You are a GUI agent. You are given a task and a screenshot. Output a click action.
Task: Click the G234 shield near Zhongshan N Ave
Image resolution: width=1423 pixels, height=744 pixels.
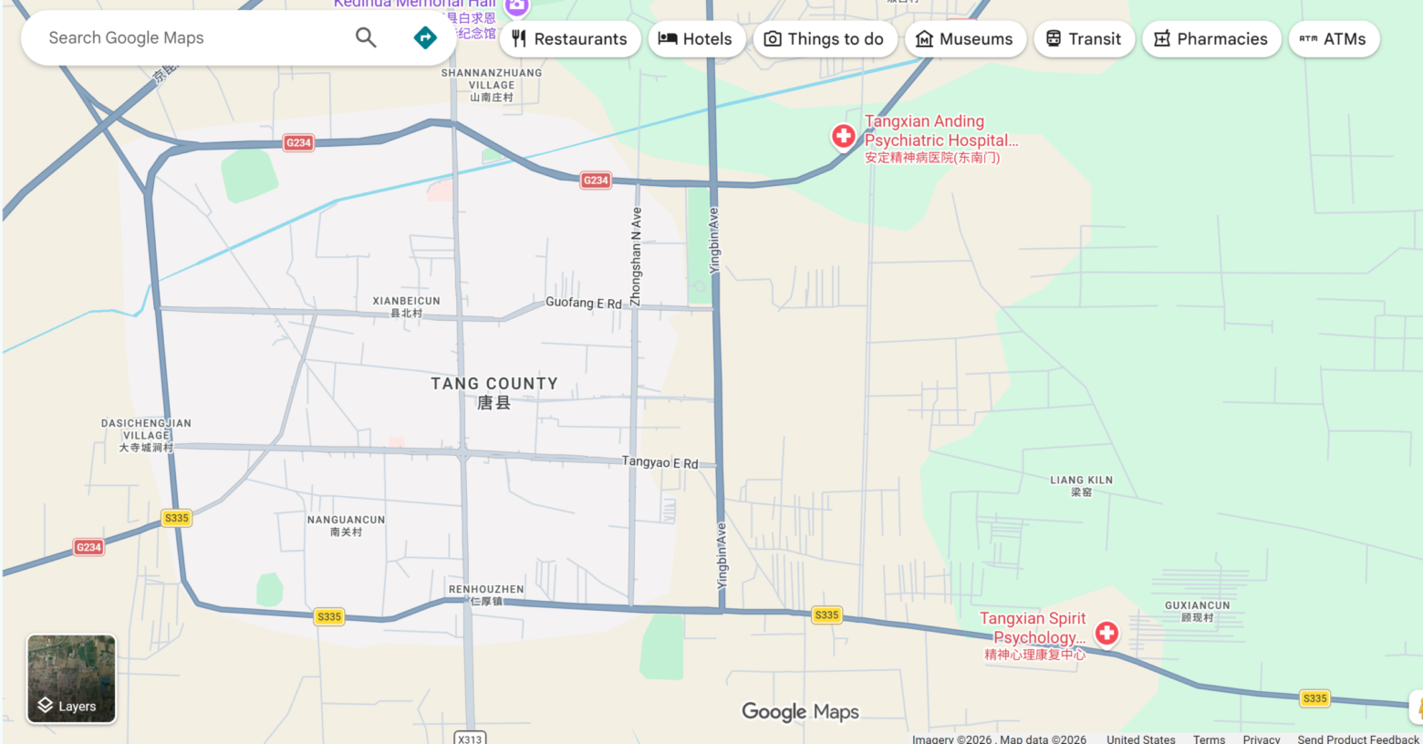(x=596, y=181)
